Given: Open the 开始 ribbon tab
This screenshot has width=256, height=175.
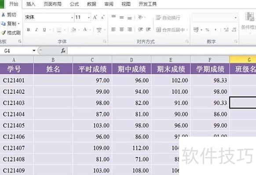Looking at the screenshot, I should point(14,4).
